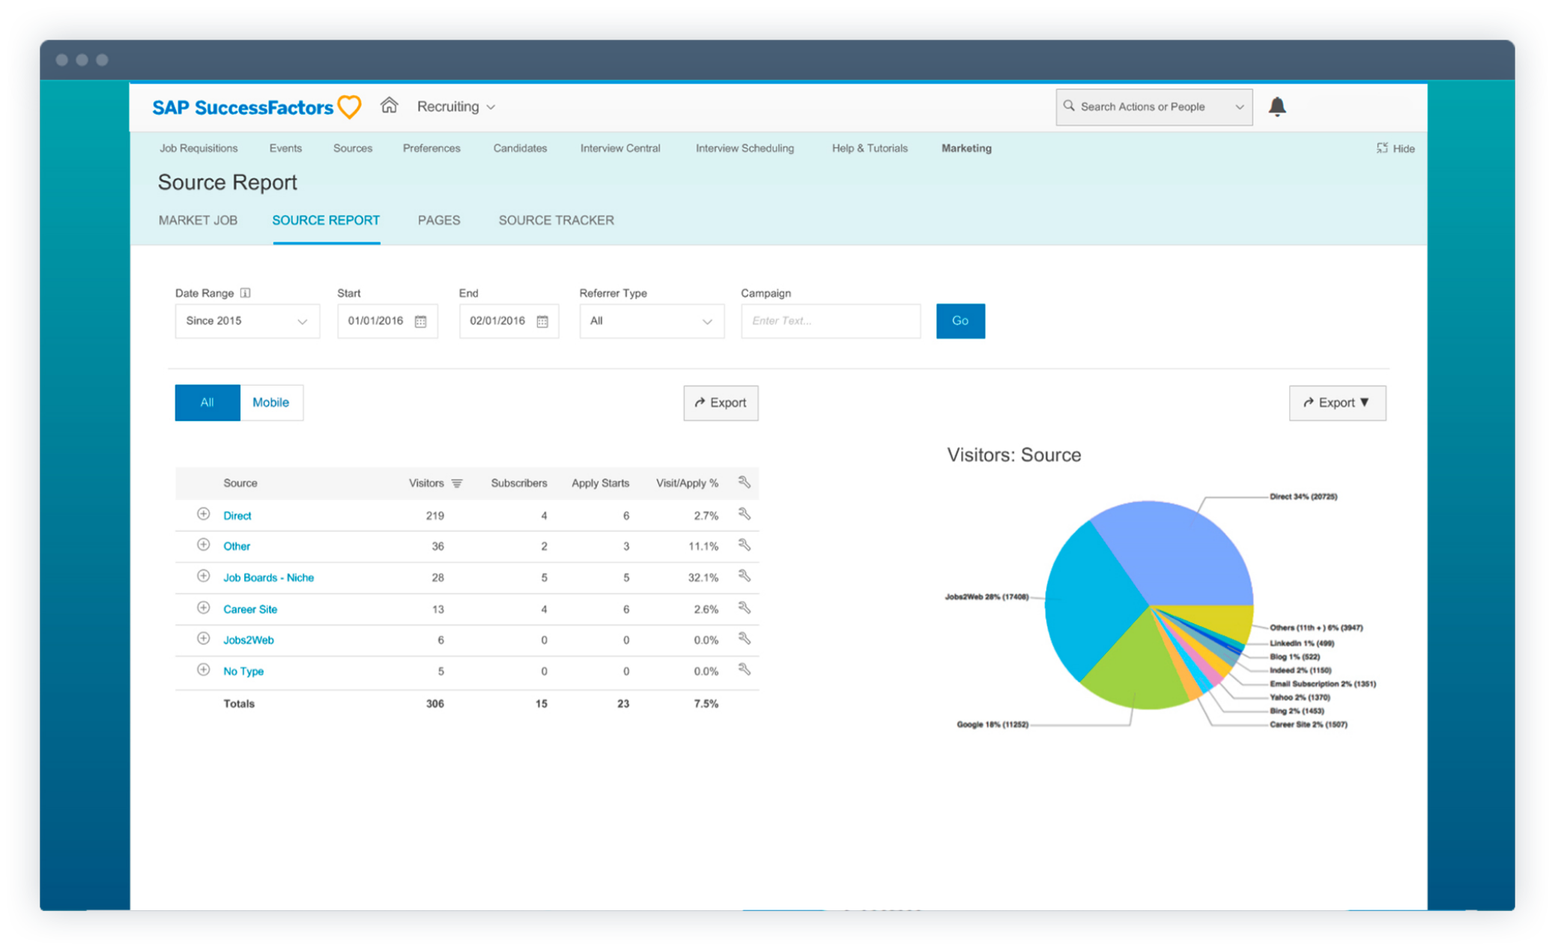
Task: Click the End date calendar icon
Action: (x=542, y=321)
